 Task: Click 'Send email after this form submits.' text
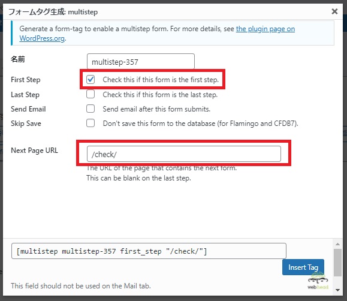pos(156,109)
